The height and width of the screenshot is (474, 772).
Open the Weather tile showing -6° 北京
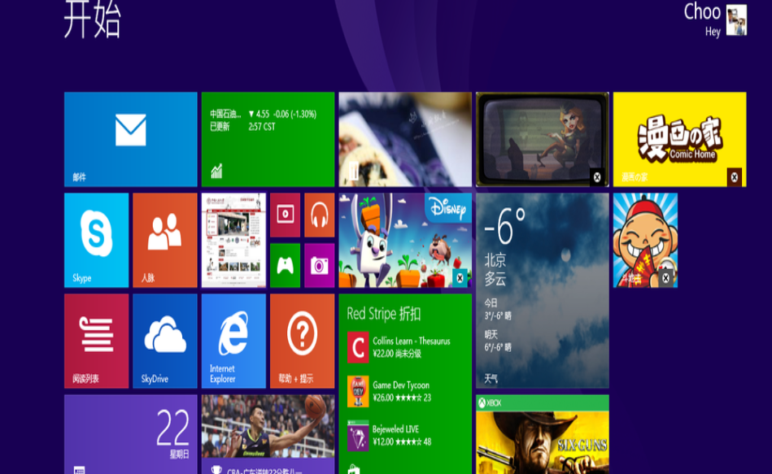(x=543, y=290)
